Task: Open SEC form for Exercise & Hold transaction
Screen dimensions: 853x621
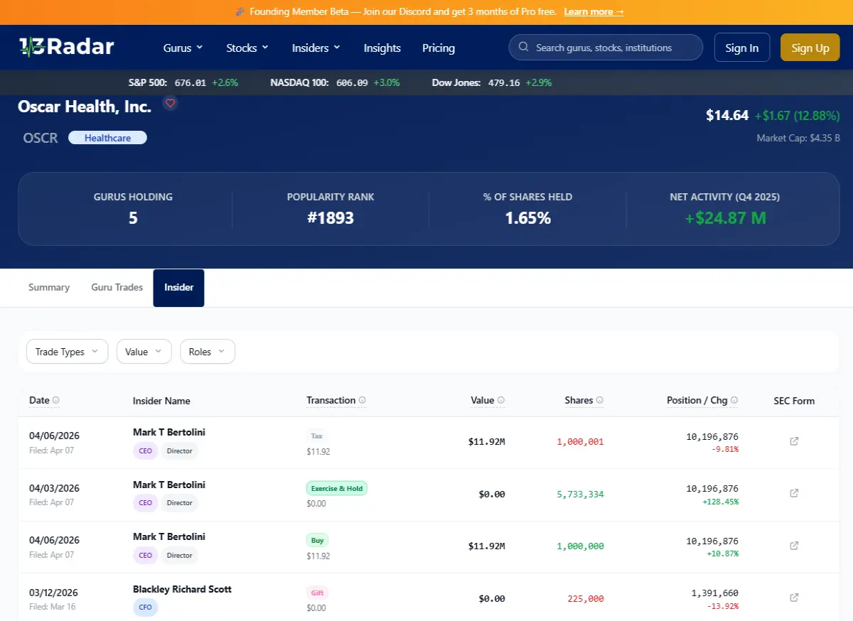Action: 794,493
